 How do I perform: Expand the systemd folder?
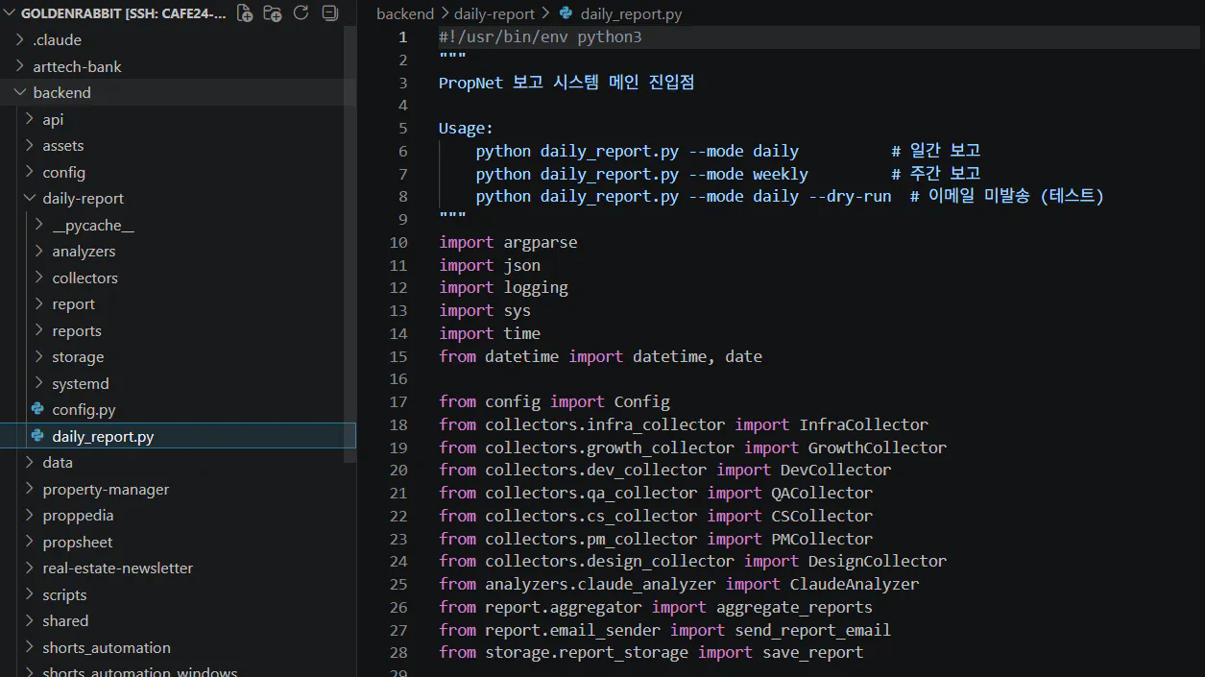[39, 383]
